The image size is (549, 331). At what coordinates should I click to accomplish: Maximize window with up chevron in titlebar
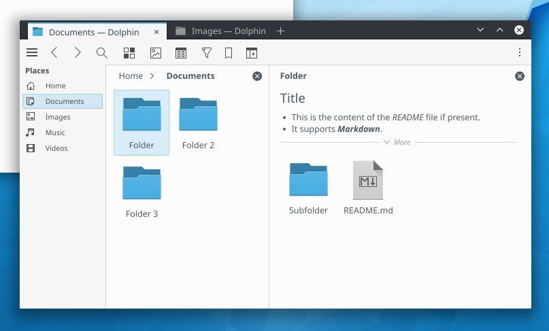tap(499, 30)
